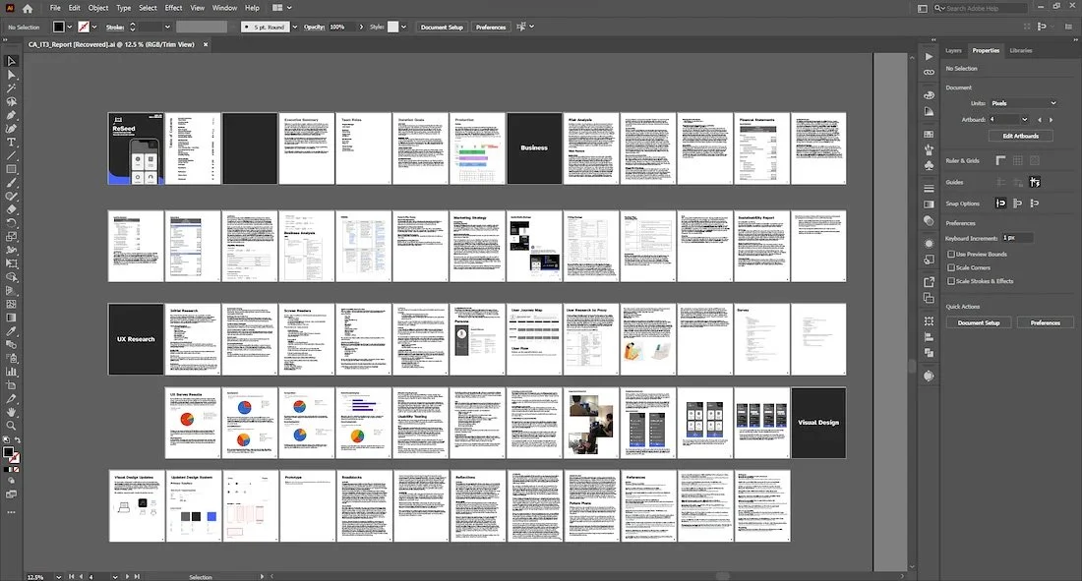The image size is (1082, 581).
Task: Select the Column Graph tool
Action: coord(11,372)
